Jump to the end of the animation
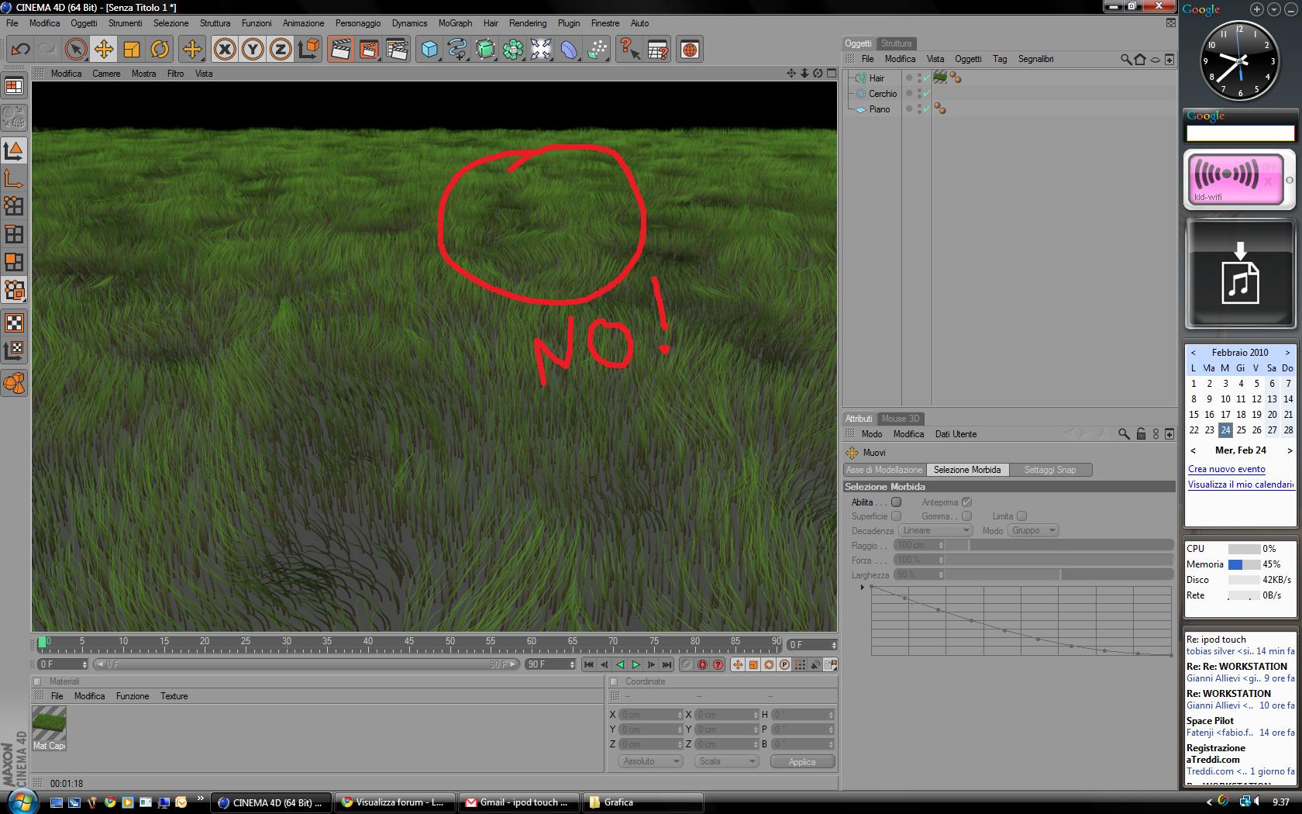 coord(666,664)
